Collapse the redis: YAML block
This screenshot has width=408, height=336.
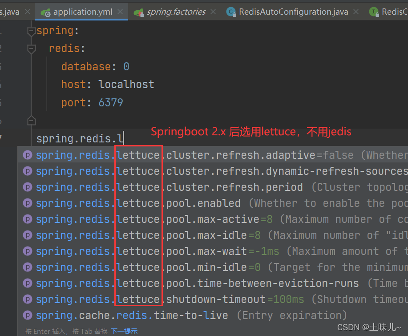(x=31, y=49)
